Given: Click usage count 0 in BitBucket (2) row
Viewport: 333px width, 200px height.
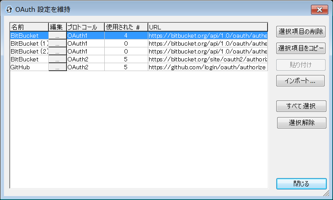Looking at the screenshot, I should [126, 51].
